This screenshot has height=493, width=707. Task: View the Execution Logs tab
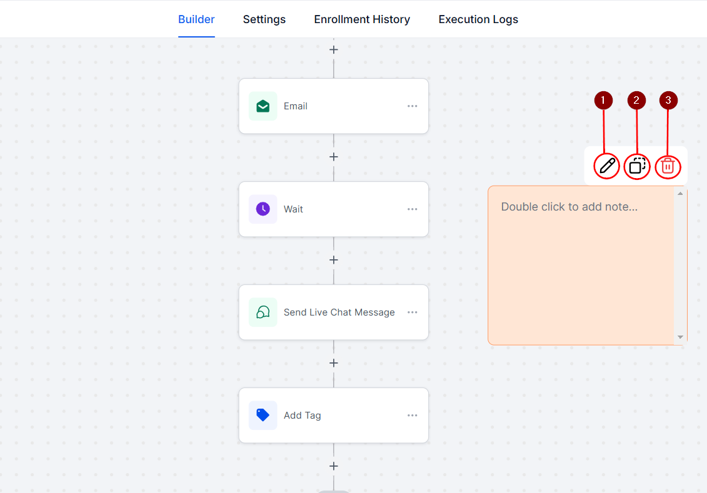click(478, 19)
